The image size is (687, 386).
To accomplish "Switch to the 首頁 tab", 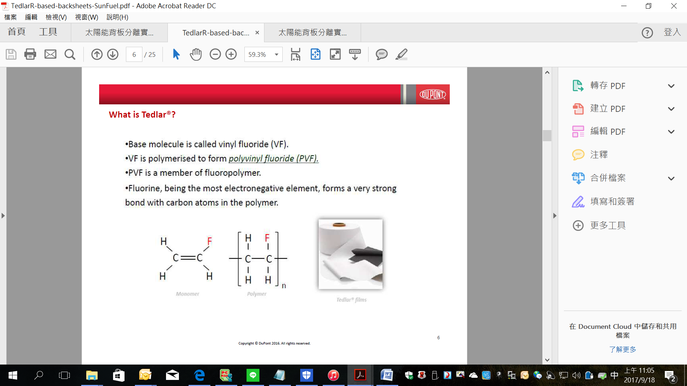I will coord(17,32).
